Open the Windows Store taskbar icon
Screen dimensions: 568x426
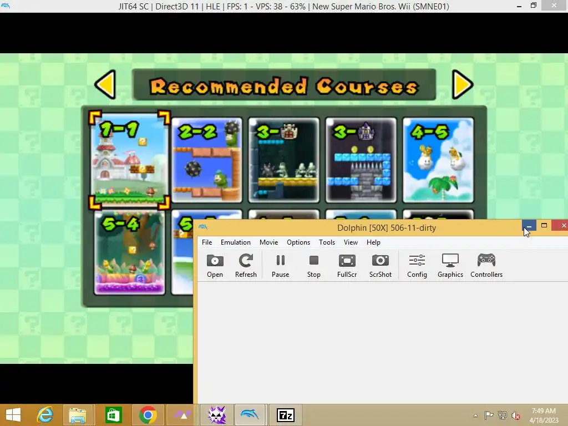[113, 415]
